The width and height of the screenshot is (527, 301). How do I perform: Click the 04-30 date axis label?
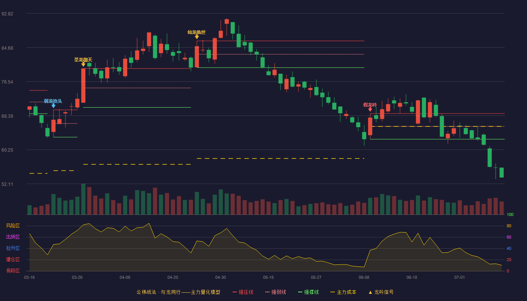point(221,277)
